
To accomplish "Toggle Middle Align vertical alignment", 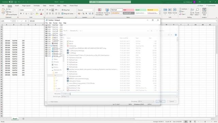I will point(50,10).
